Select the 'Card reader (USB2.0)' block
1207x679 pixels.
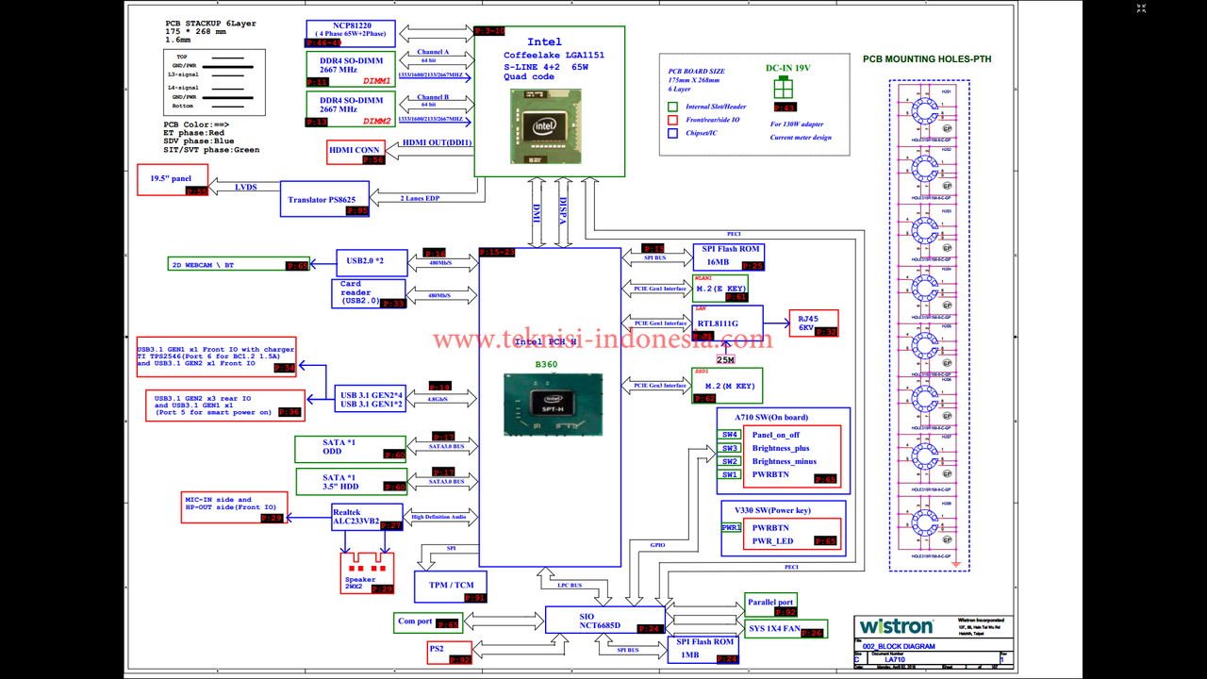[x=368, y=293]
